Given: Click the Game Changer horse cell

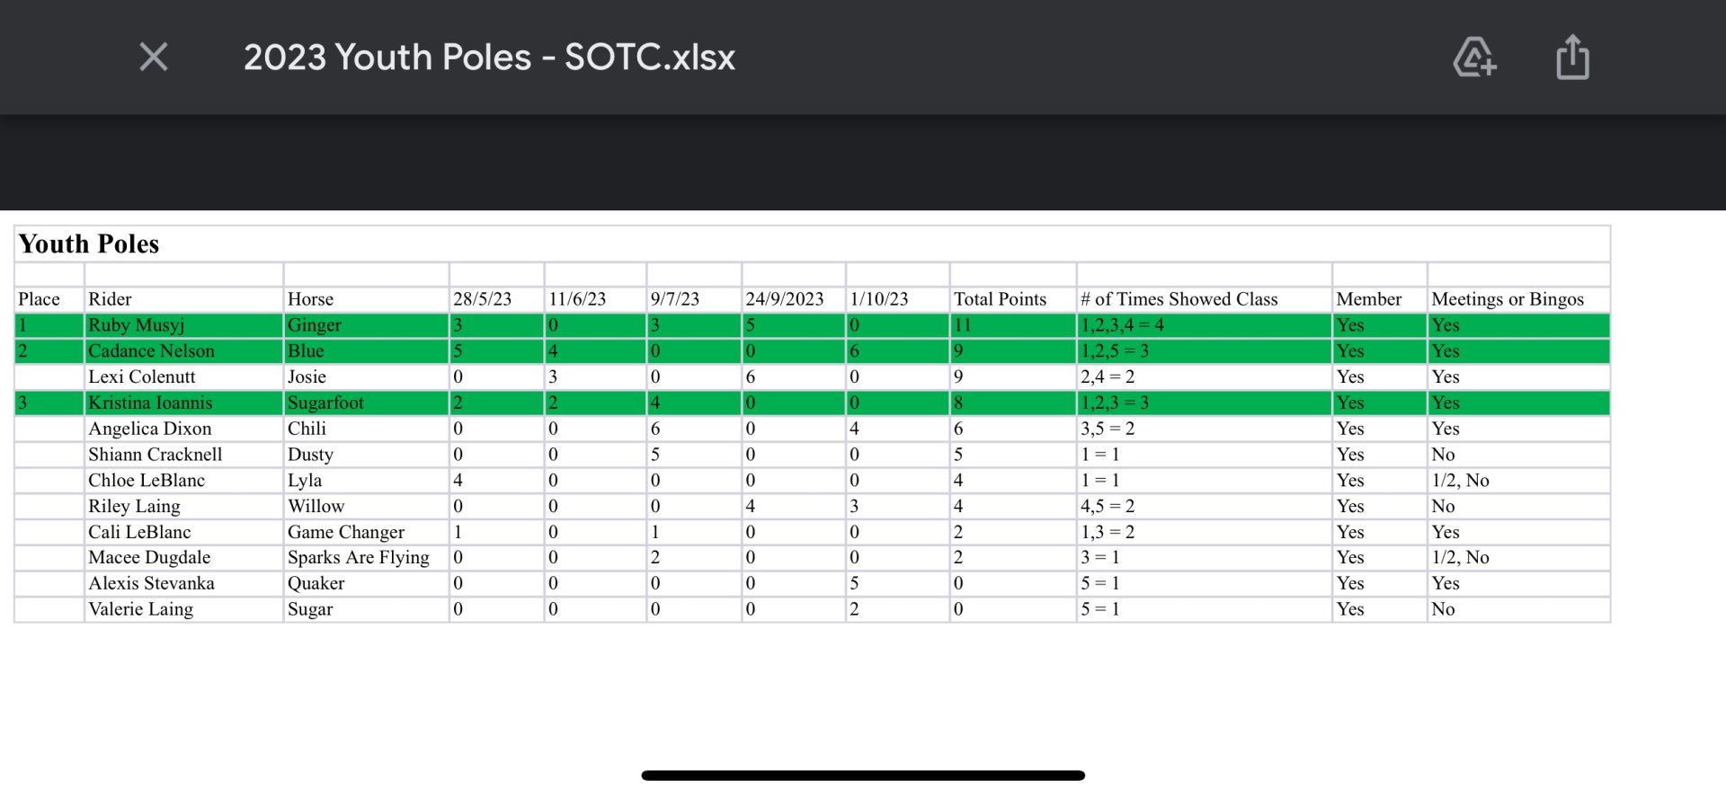Looking at the screenshot, I should click(x=366, y=532).
